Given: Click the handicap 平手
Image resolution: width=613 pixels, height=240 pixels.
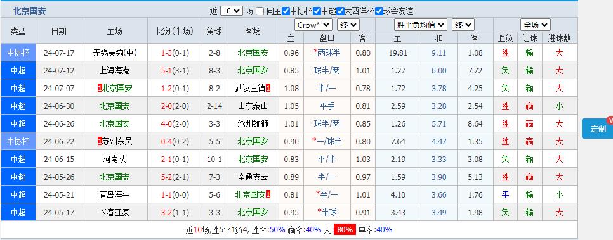Looking at the screenshot, I should pyautogui.click(x=327, y=106).
